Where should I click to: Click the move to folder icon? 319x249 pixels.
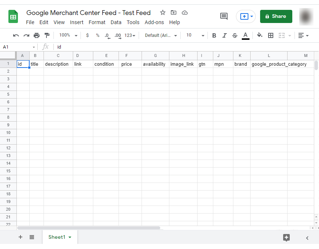pyautogui.click(x=173, y=12)
